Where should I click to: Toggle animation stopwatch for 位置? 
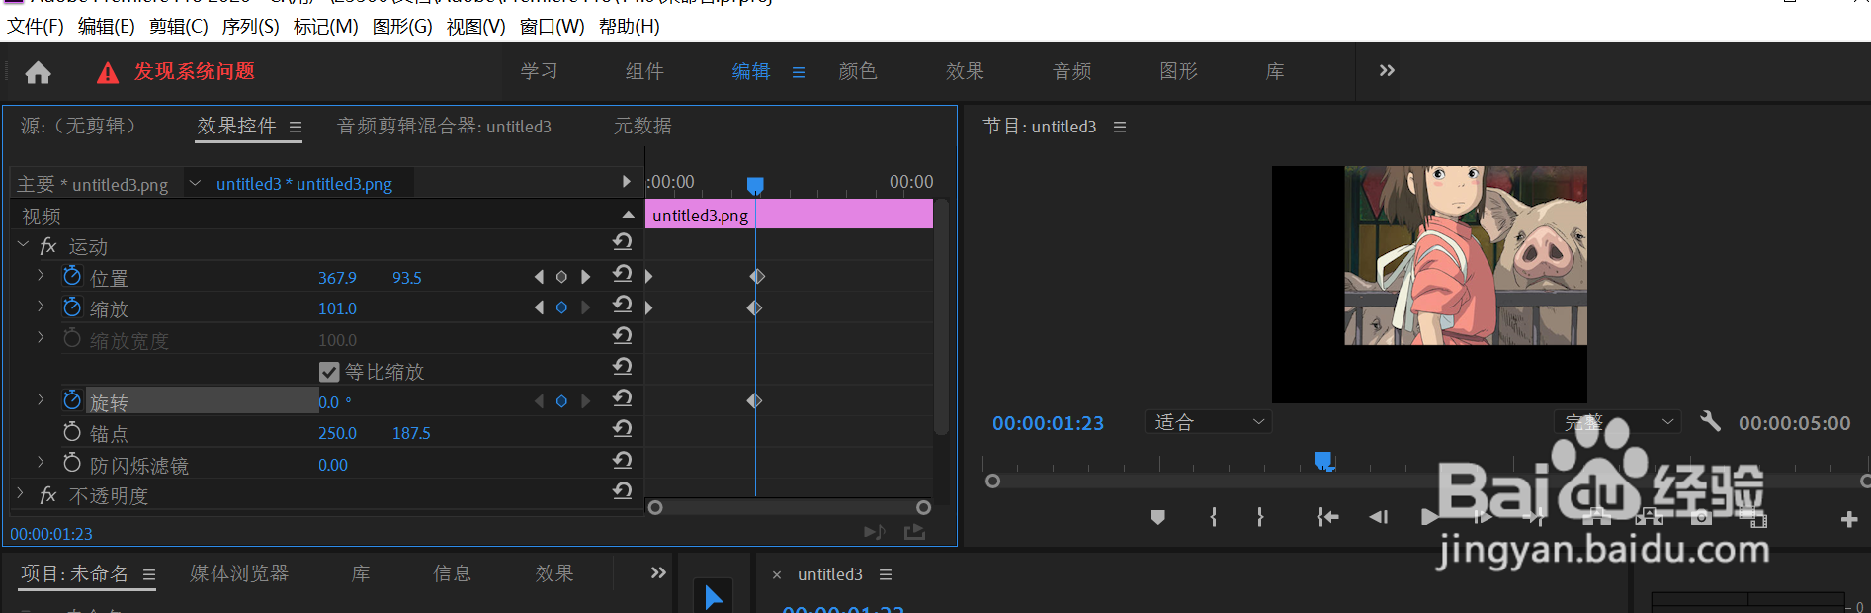[x=72, y=276]
